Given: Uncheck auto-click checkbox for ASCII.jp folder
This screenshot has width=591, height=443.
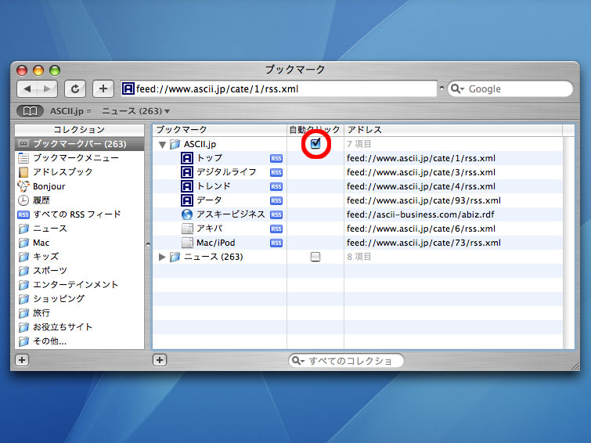Looking at the screenshot, I should (x=315, y=144).
